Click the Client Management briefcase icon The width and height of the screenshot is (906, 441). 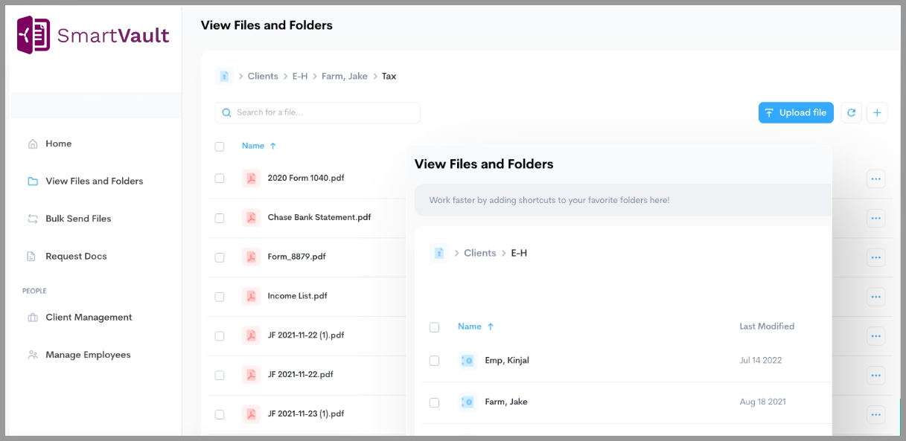pos(33,318)
